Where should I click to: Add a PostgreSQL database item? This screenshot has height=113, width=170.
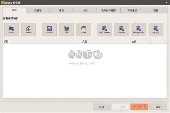pyautogui.click(x=139, y=30)
